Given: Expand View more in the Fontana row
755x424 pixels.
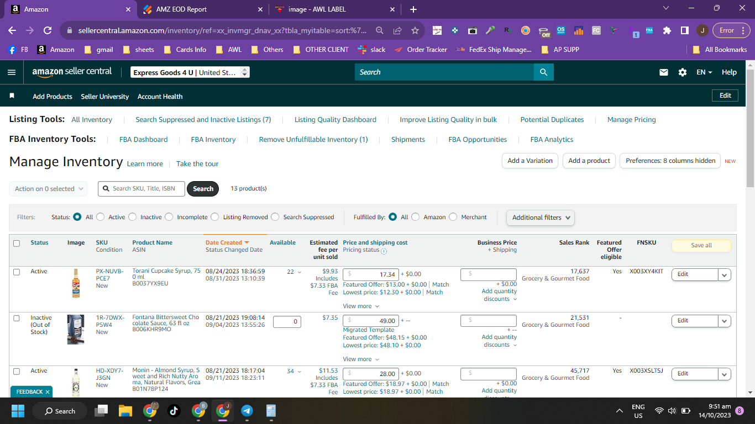Looking at the screenshot, I should coord(361,359).
